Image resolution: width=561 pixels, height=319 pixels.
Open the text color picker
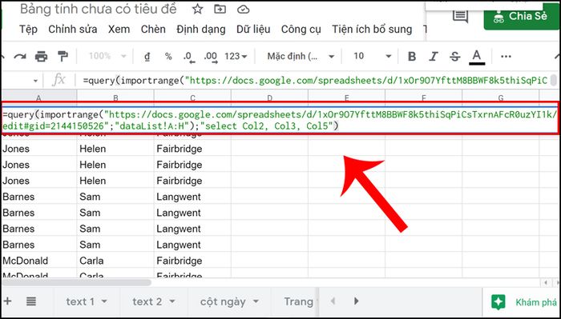[x=476, y=57]
